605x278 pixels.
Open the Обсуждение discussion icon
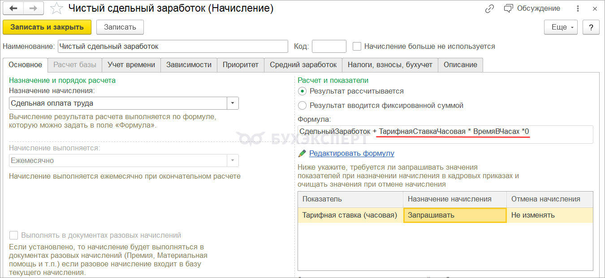pos(508,9)
